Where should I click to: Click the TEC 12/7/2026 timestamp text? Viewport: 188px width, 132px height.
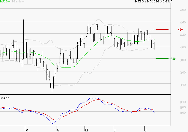(153, 1)
